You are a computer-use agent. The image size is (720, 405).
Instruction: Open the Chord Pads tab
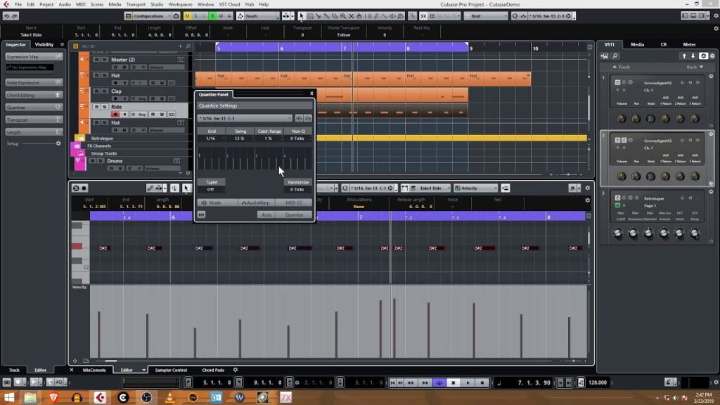[213, 370]
